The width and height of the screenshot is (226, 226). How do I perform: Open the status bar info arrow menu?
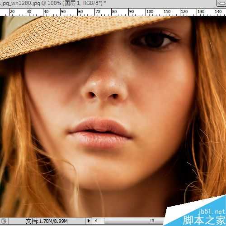(89, 221)
